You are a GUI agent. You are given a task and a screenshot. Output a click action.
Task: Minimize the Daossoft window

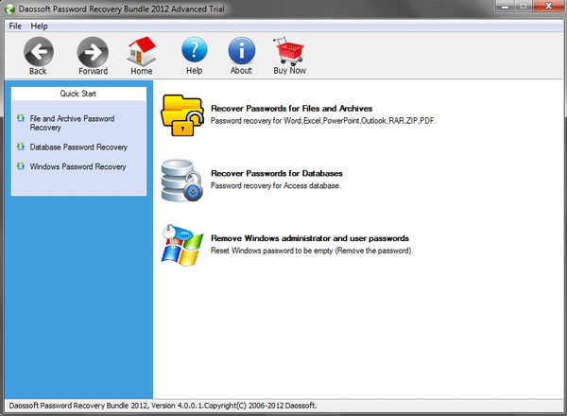(506, 7)
